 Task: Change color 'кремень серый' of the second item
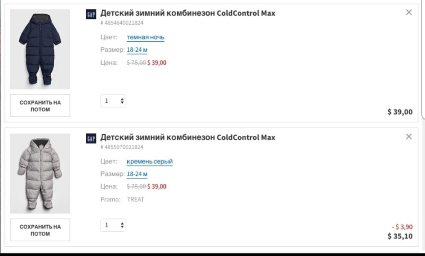pyautogui.click(x=149, y=162)
